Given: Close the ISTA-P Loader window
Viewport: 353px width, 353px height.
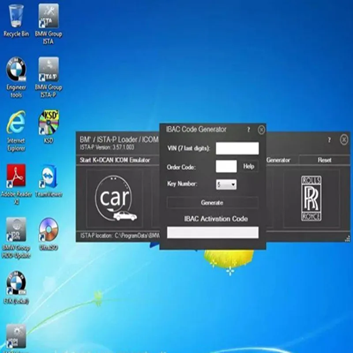Looking at the screenshot, I should click(x=344, y=139).
